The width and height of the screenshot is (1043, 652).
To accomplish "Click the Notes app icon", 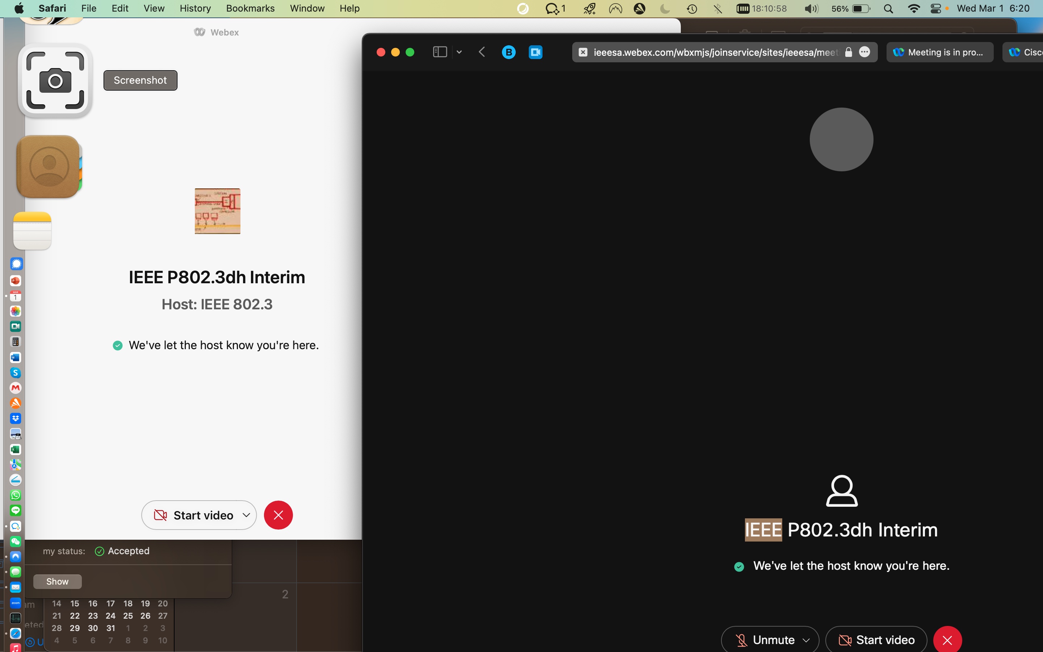I will click(32, 231).
